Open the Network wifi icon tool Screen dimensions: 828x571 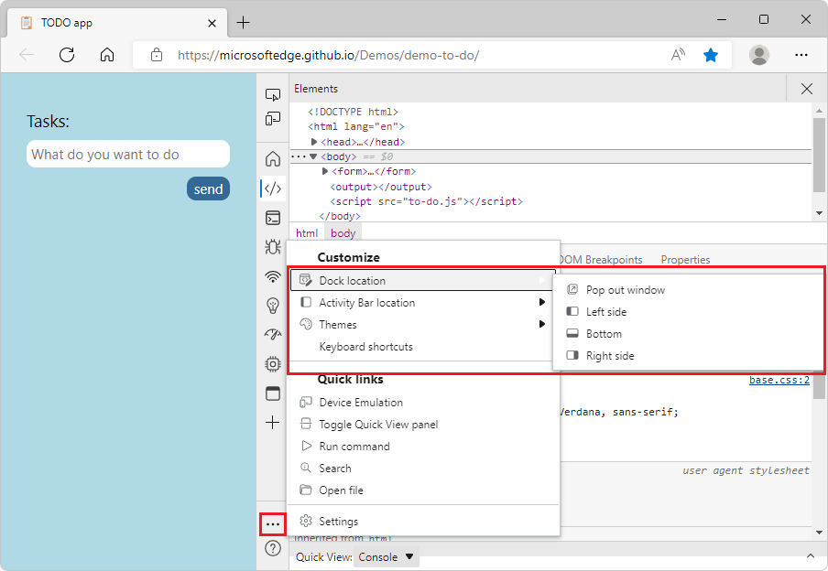pyautogui.click(x=272, y=276)
